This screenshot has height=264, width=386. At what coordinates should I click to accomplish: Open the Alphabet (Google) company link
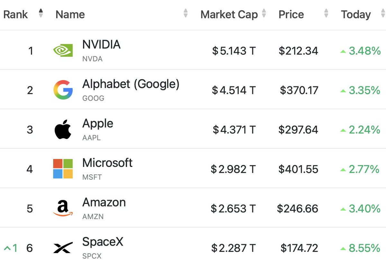[x=131, y=84]
